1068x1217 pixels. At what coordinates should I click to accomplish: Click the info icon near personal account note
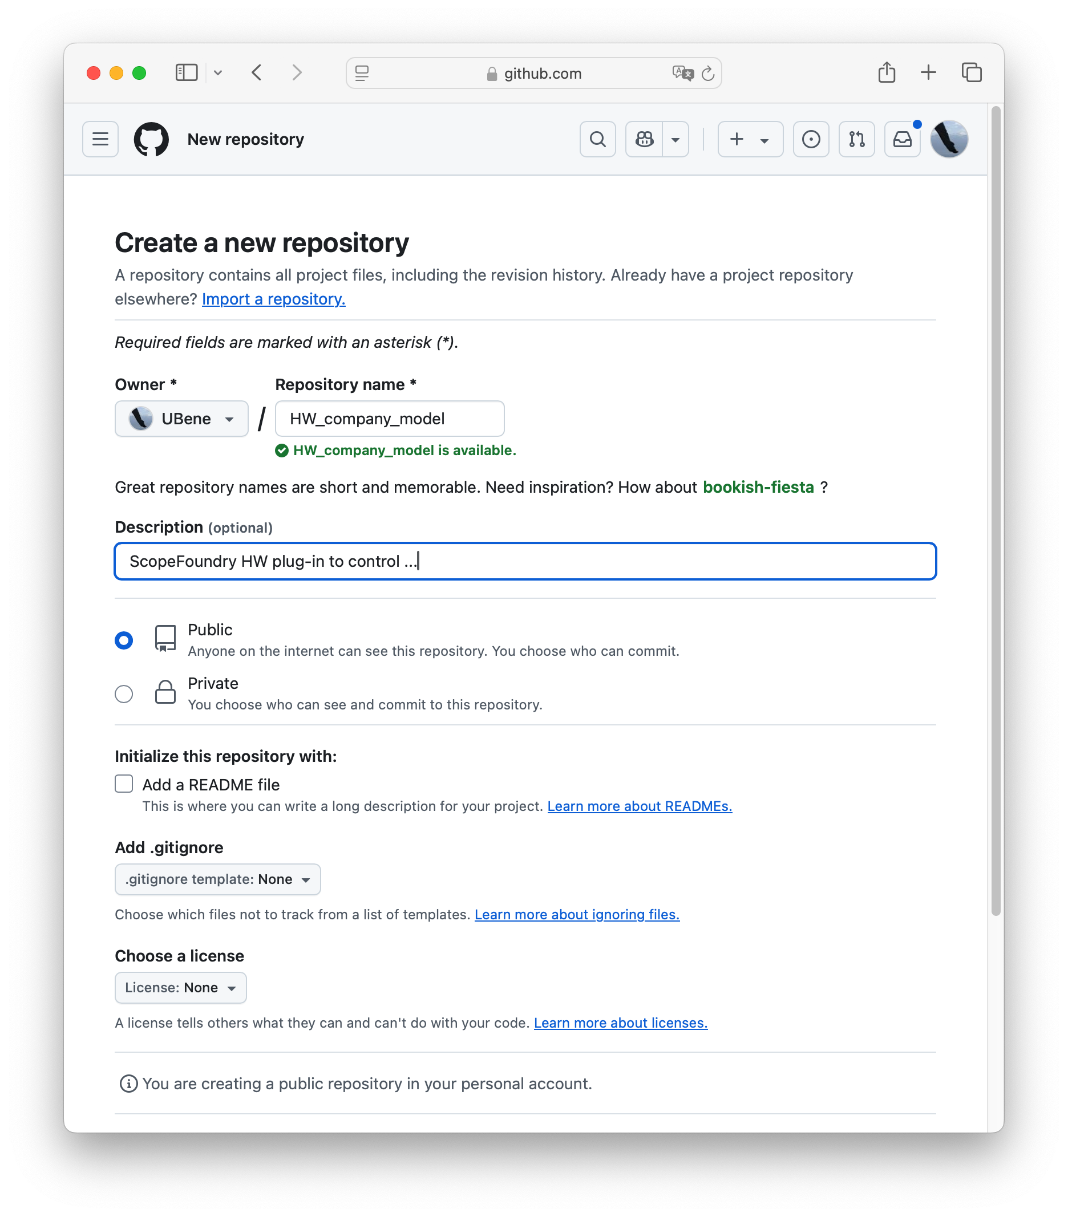click(129, 1084)
